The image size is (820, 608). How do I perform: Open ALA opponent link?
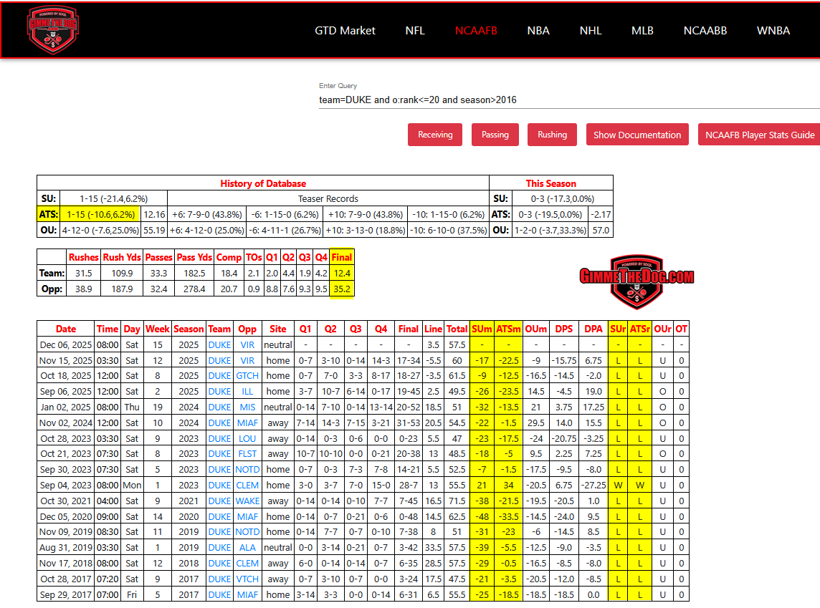[x=247, y=547]
